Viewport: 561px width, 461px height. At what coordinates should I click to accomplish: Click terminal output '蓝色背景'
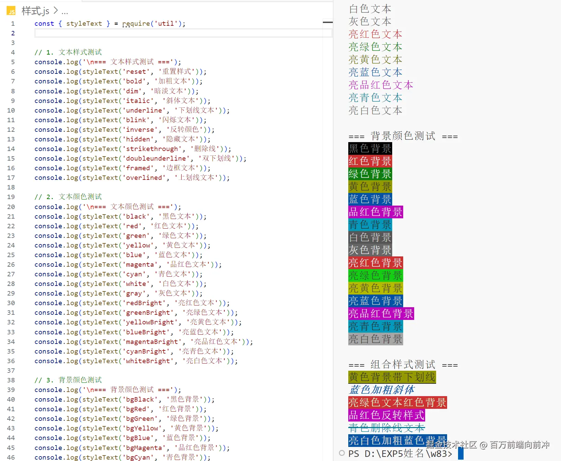[x=370, y=199]
